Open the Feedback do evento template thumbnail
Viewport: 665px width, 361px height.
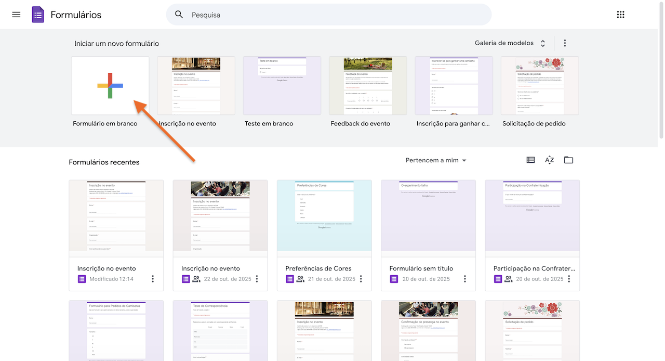click(368, 85)
